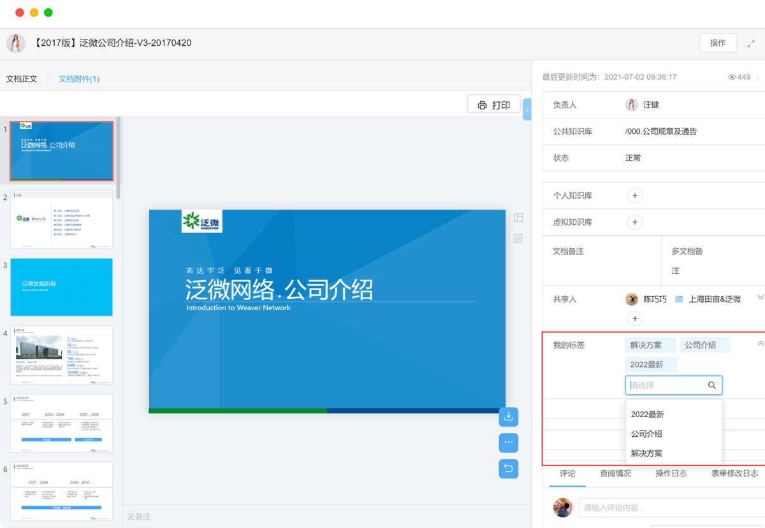This screenshot has height=528, width=765.
Task: Click the document title 【2017版】泛微公司介绍
Action: [112, 43]
